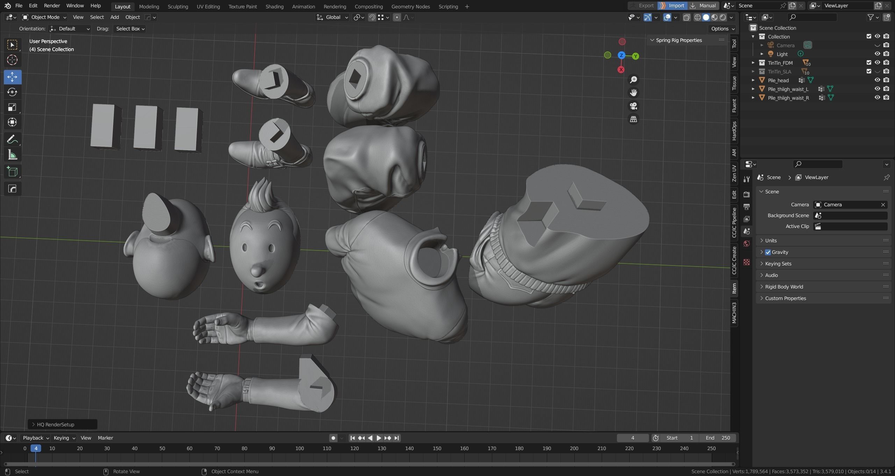The width and height of the screenshot is (895, 476).
Task: Open the Sculpting workspace tab
Action: click(x=178, y=6)
